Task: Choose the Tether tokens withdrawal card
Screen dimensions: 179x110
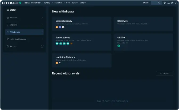Action: (x=82, y=42)
